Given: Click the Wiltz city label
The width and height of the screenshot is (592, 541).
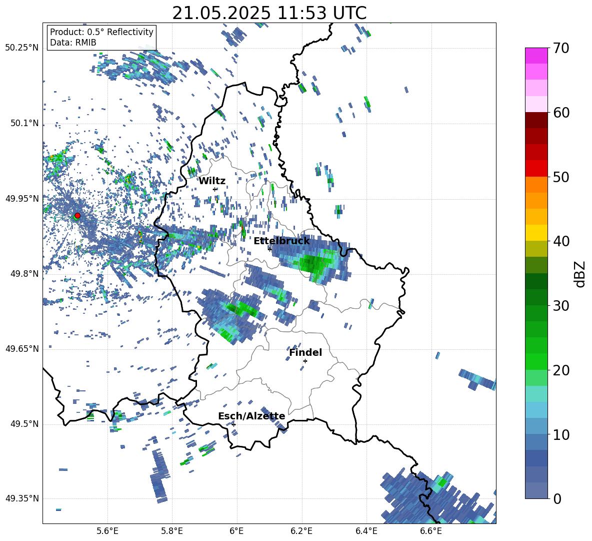Looking at the screenshot, I should 212,181.
